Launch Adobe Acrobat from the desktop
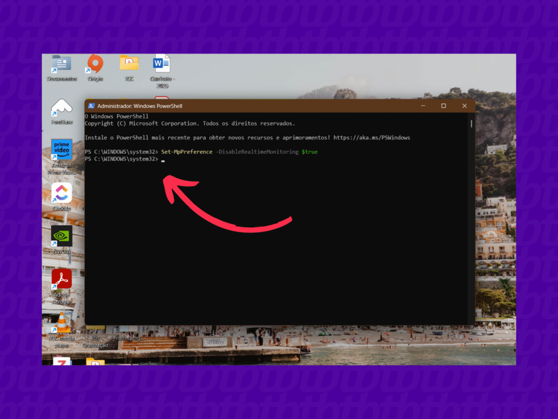Image resolution: width=558 pixels, height=419 pixels. click(62, 287)
